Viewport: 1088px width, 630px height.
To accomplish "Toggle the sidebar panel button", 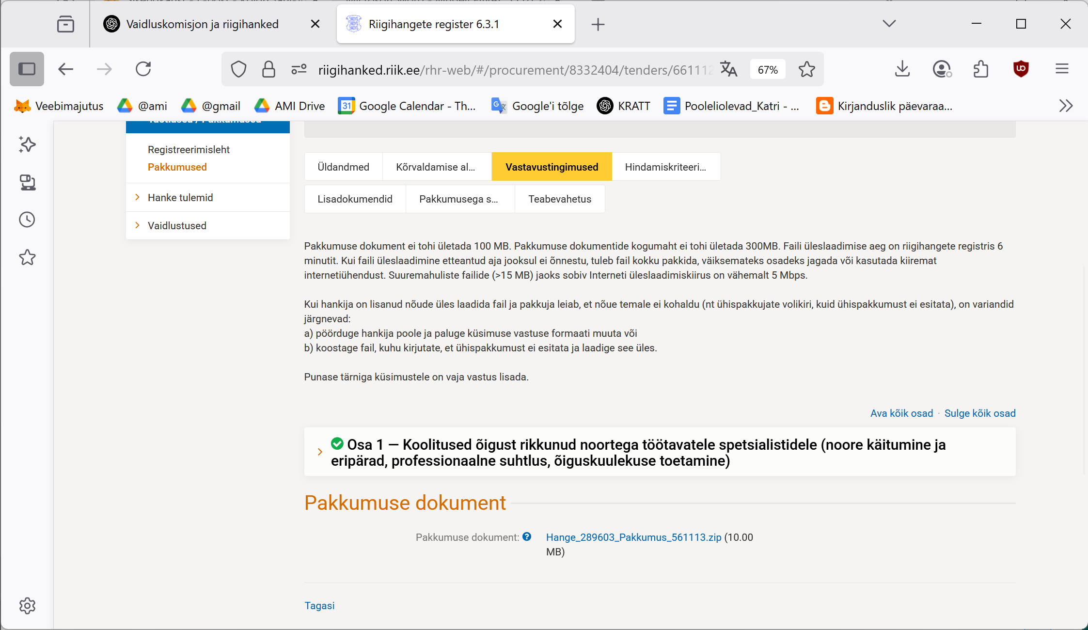I will pyautogui.click(x=27, y=69).
